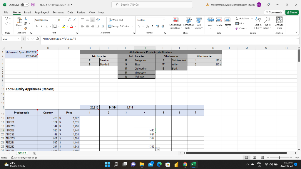Select the Quiz 6 sheet tab
The height and width of the screenshot is (169, 301).
pos(22,153)
